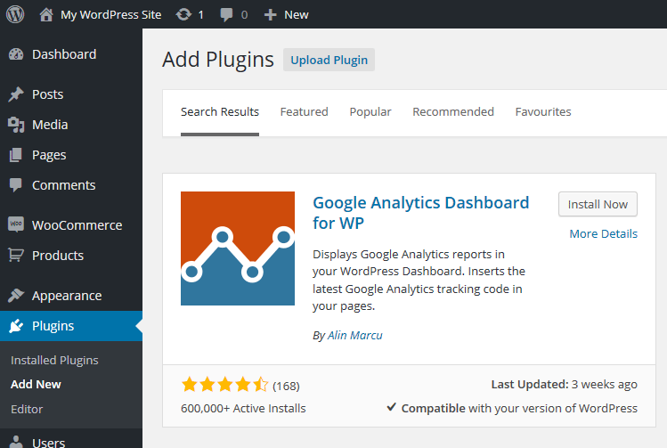This screenshot has height=448, width=667.
Task: Open the More Details link
Action: (603, 233)
